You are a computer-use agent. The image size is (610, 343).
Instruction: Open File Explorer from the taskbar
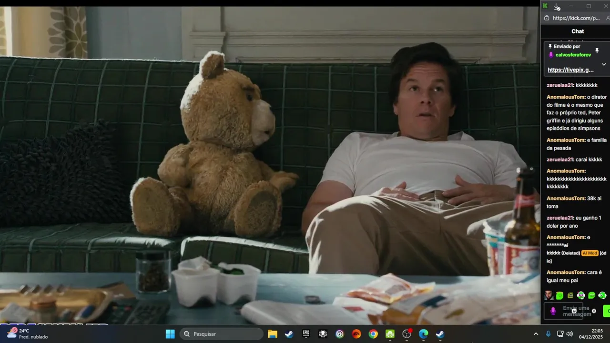(272, 334)
